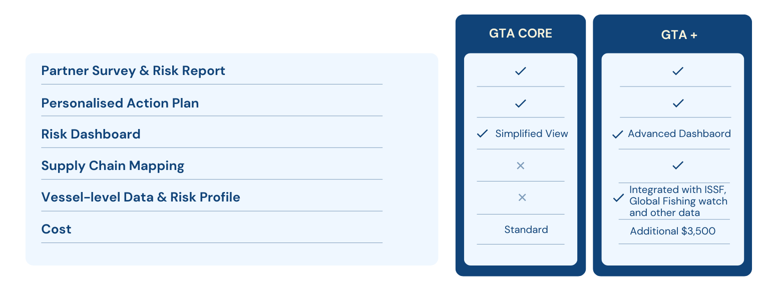The width and height of the screenshot is (767, 302).
Task: Click the Partner Survey & Risk Report row
Action: tap(133, 71)
